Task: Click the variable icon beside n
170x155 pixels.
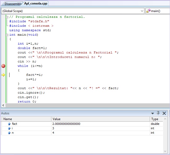Action: [x=9, y=133]
